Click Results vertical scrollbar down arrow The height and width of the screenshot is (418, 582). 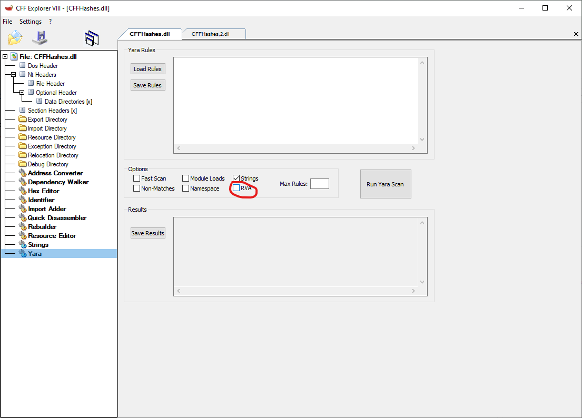tap(422, 282)
